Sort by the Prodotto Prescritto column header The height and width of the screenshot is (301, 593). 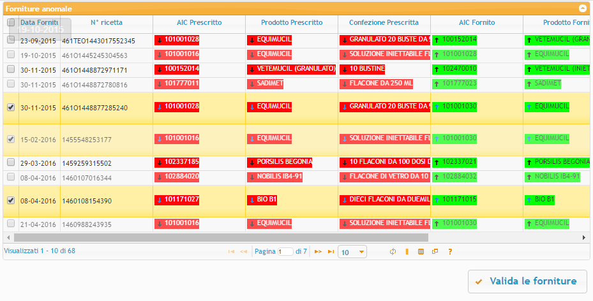[x=292, y=23]
